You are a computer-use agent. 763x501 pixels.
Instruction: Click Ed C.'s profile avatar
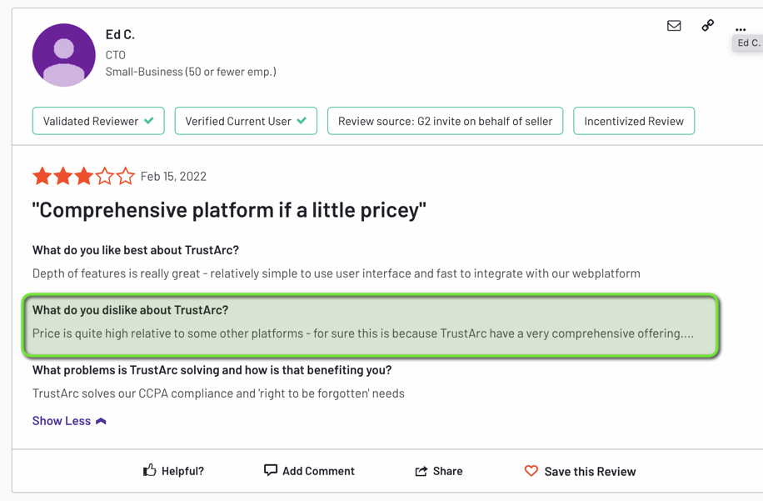click(63, 53)
